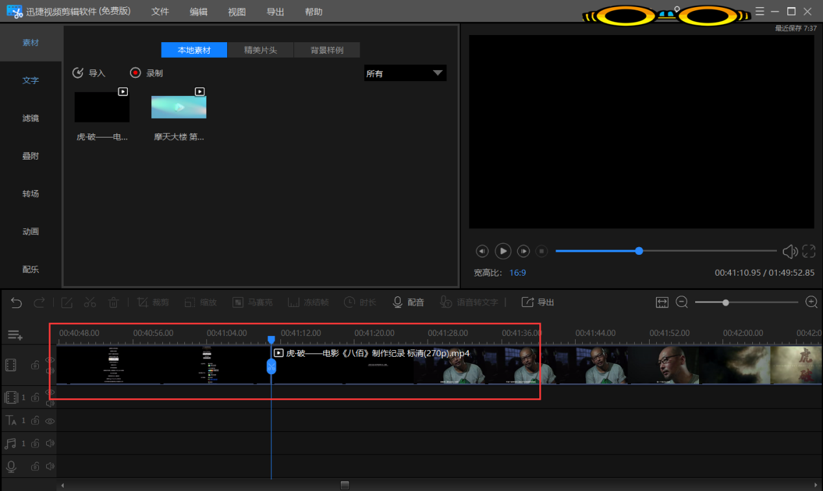
Task: Click the timeline zoom slider
Action: 746,302
